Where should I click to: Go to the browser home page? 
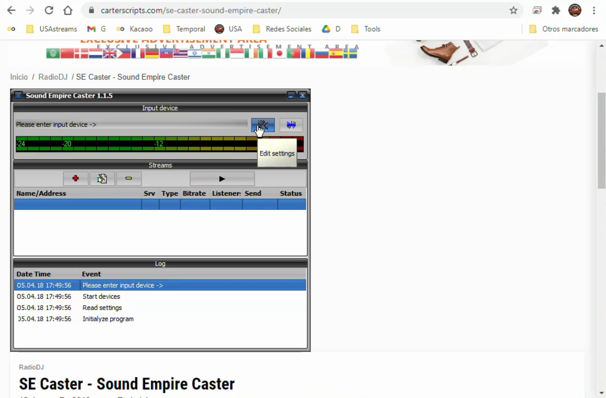point(68,11)
